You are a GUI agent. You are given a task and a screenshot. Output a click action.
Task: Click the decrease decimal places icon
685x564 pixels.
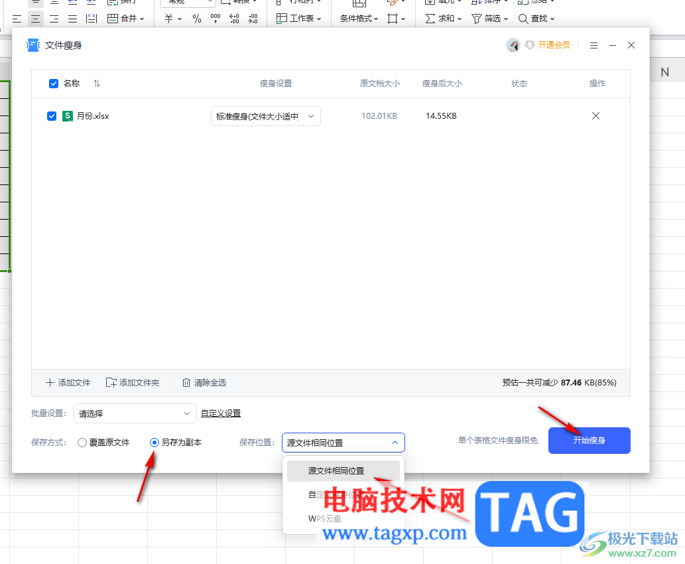click(x=253, y=19)
